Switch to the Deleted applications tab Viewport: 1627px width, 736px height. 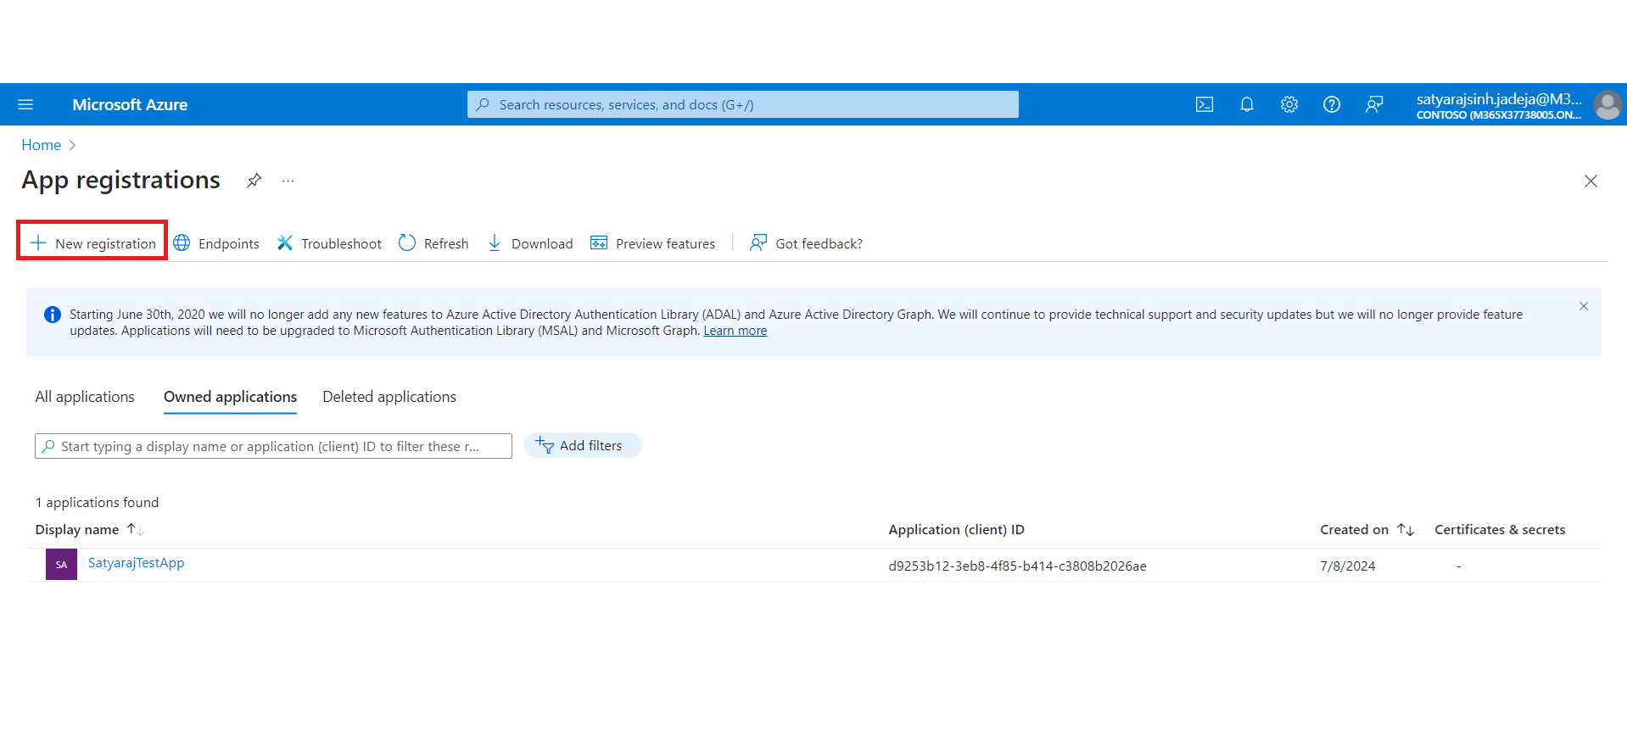coord(389,397)
